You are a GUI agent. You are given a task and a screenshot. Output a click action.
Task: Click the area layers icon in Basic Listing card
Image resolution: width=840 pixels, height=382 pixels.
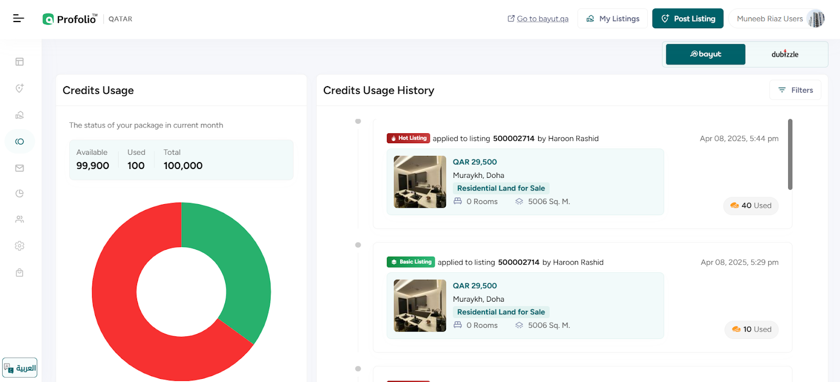(x=519, y=325)
